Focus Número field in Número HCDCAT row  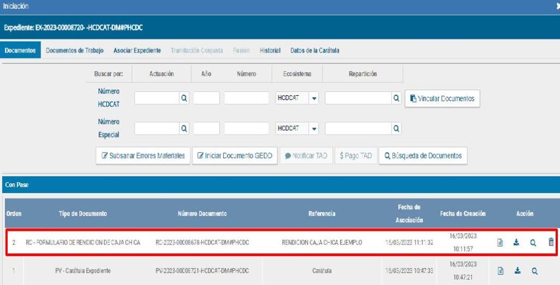(x=247, y=98)
